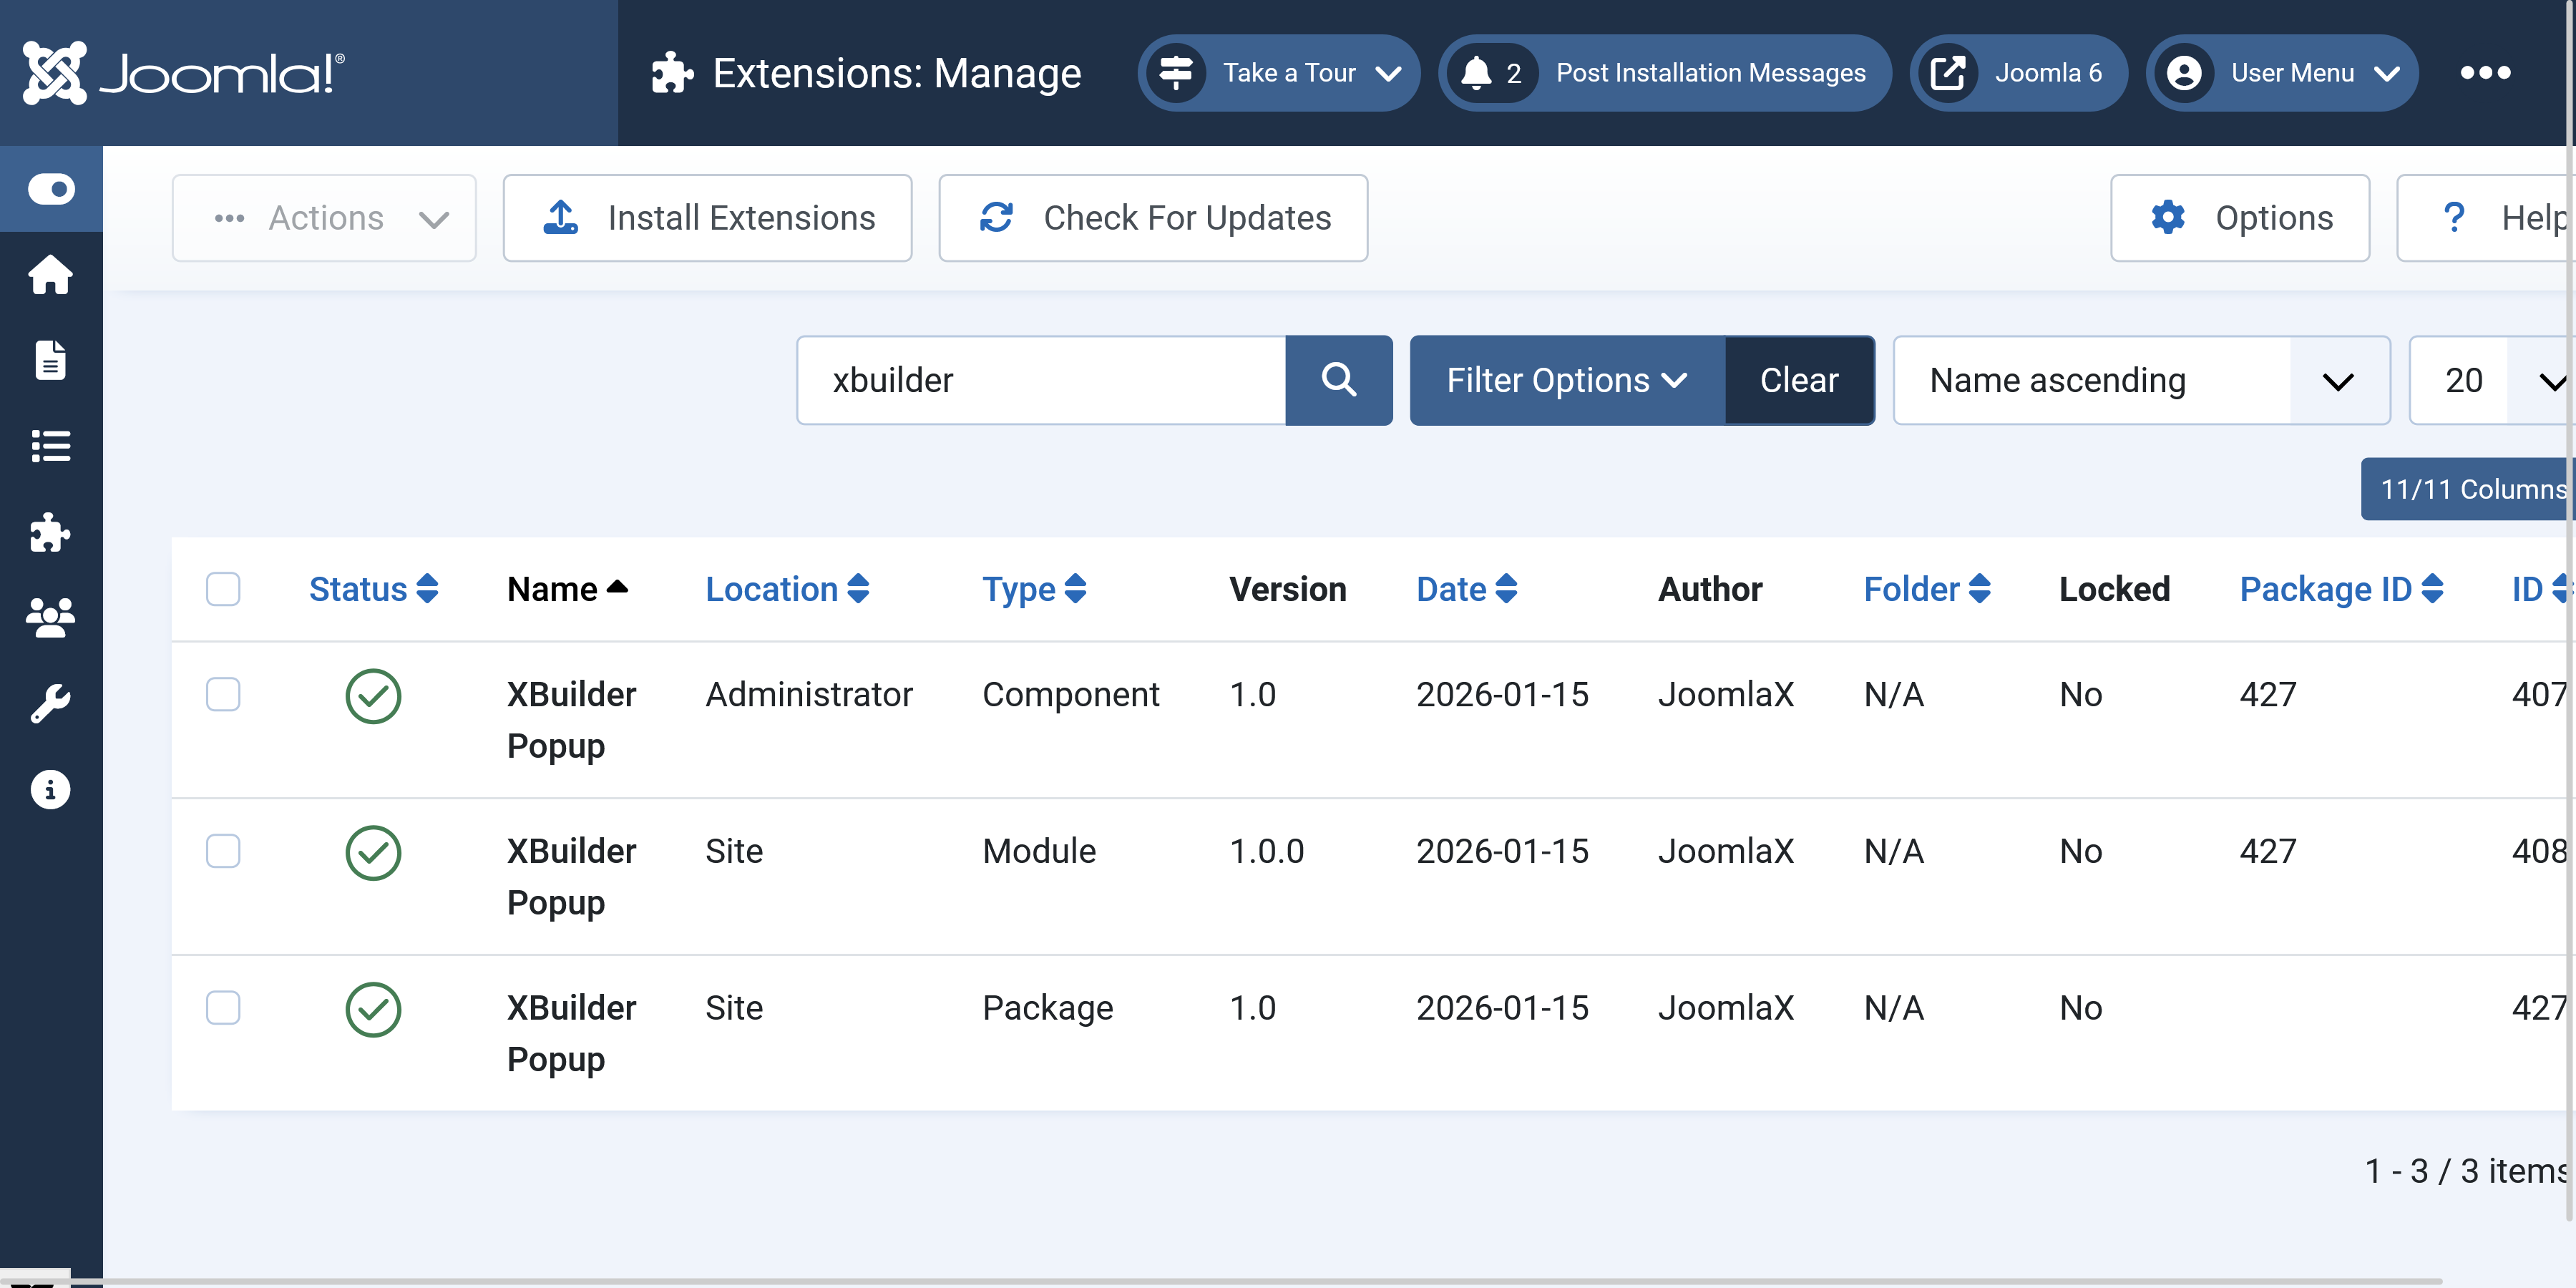Screen dimensions: 2576x1288
Task: Open the Menus list sidebar icon
Action: (x=50, y=446)
